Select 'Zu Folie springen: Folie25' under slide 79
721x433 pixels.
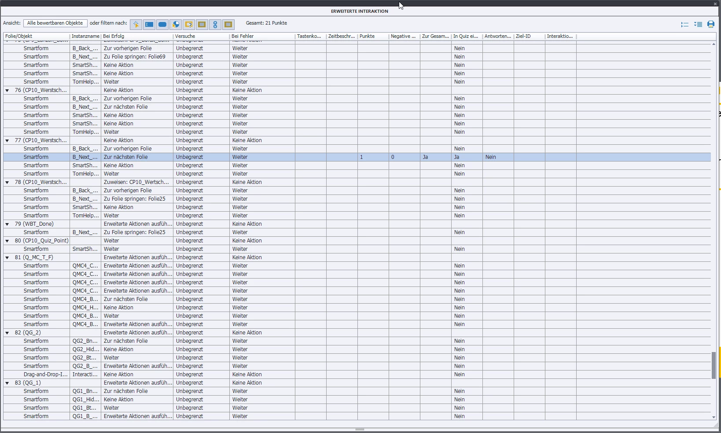click(x=137, y=232)
